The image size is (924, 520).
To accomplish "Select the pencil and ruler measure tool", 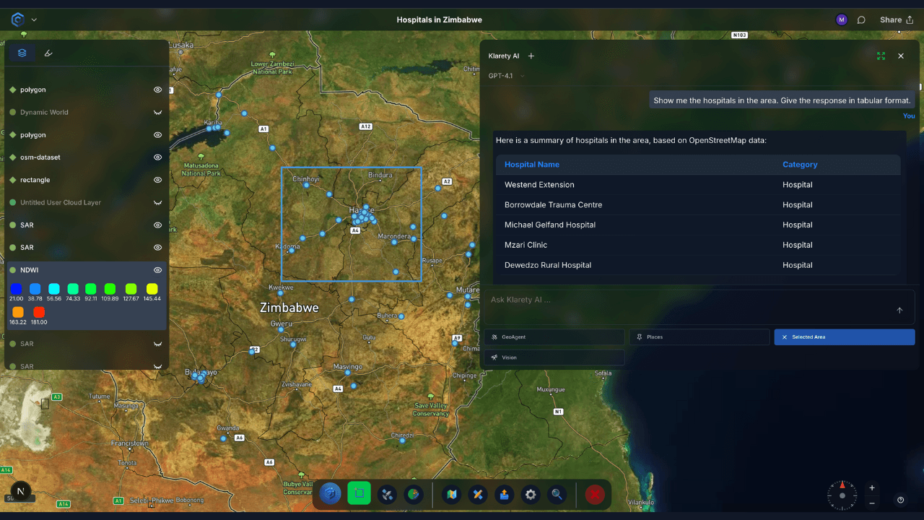I will tap(477, 495).
